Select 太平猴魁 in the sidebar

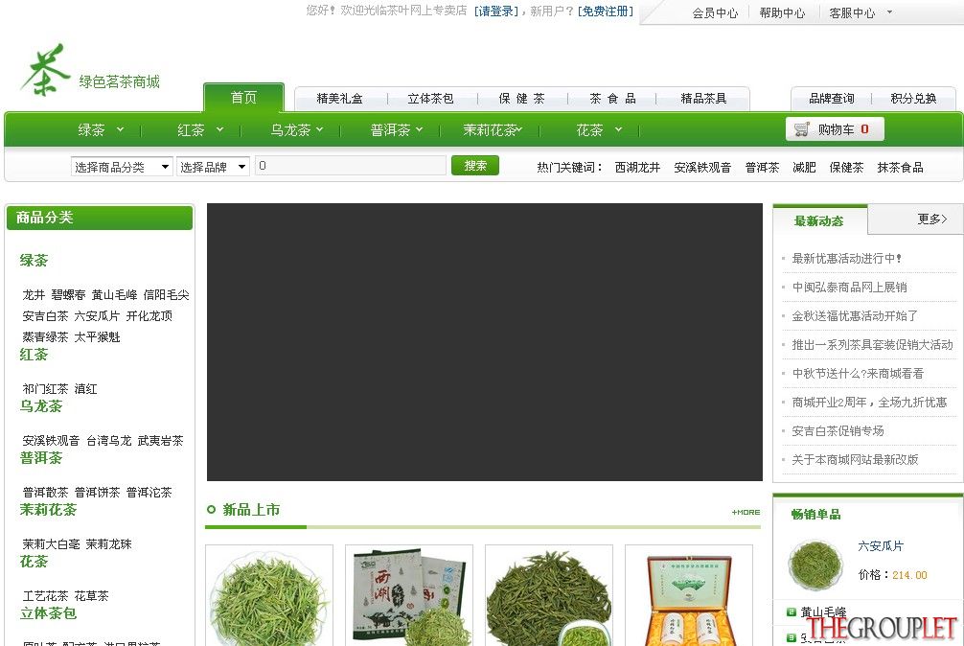97,336
